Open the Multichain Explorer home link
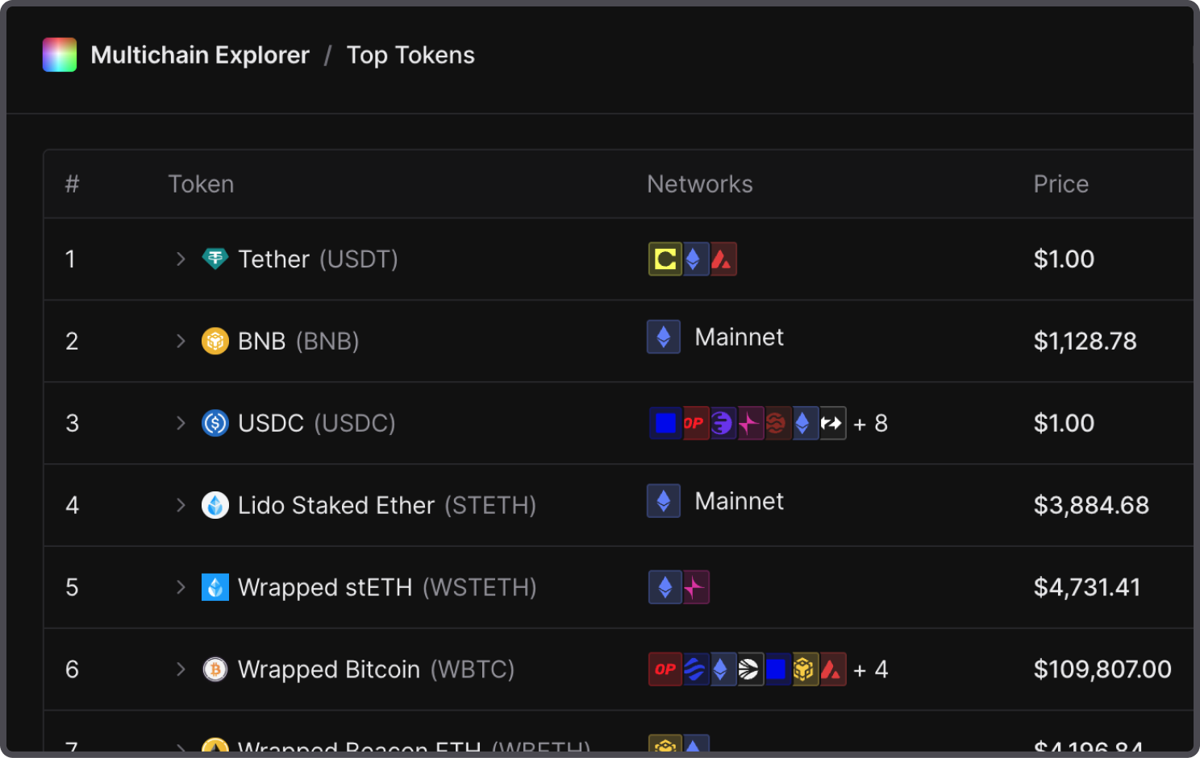Image resolution: width=1200 pixels, height=758 pixels. (x=200, y=55)
